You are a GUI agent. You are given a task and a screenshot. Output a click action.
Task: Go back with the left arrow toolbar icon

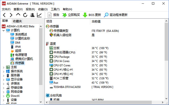(4, 15)
